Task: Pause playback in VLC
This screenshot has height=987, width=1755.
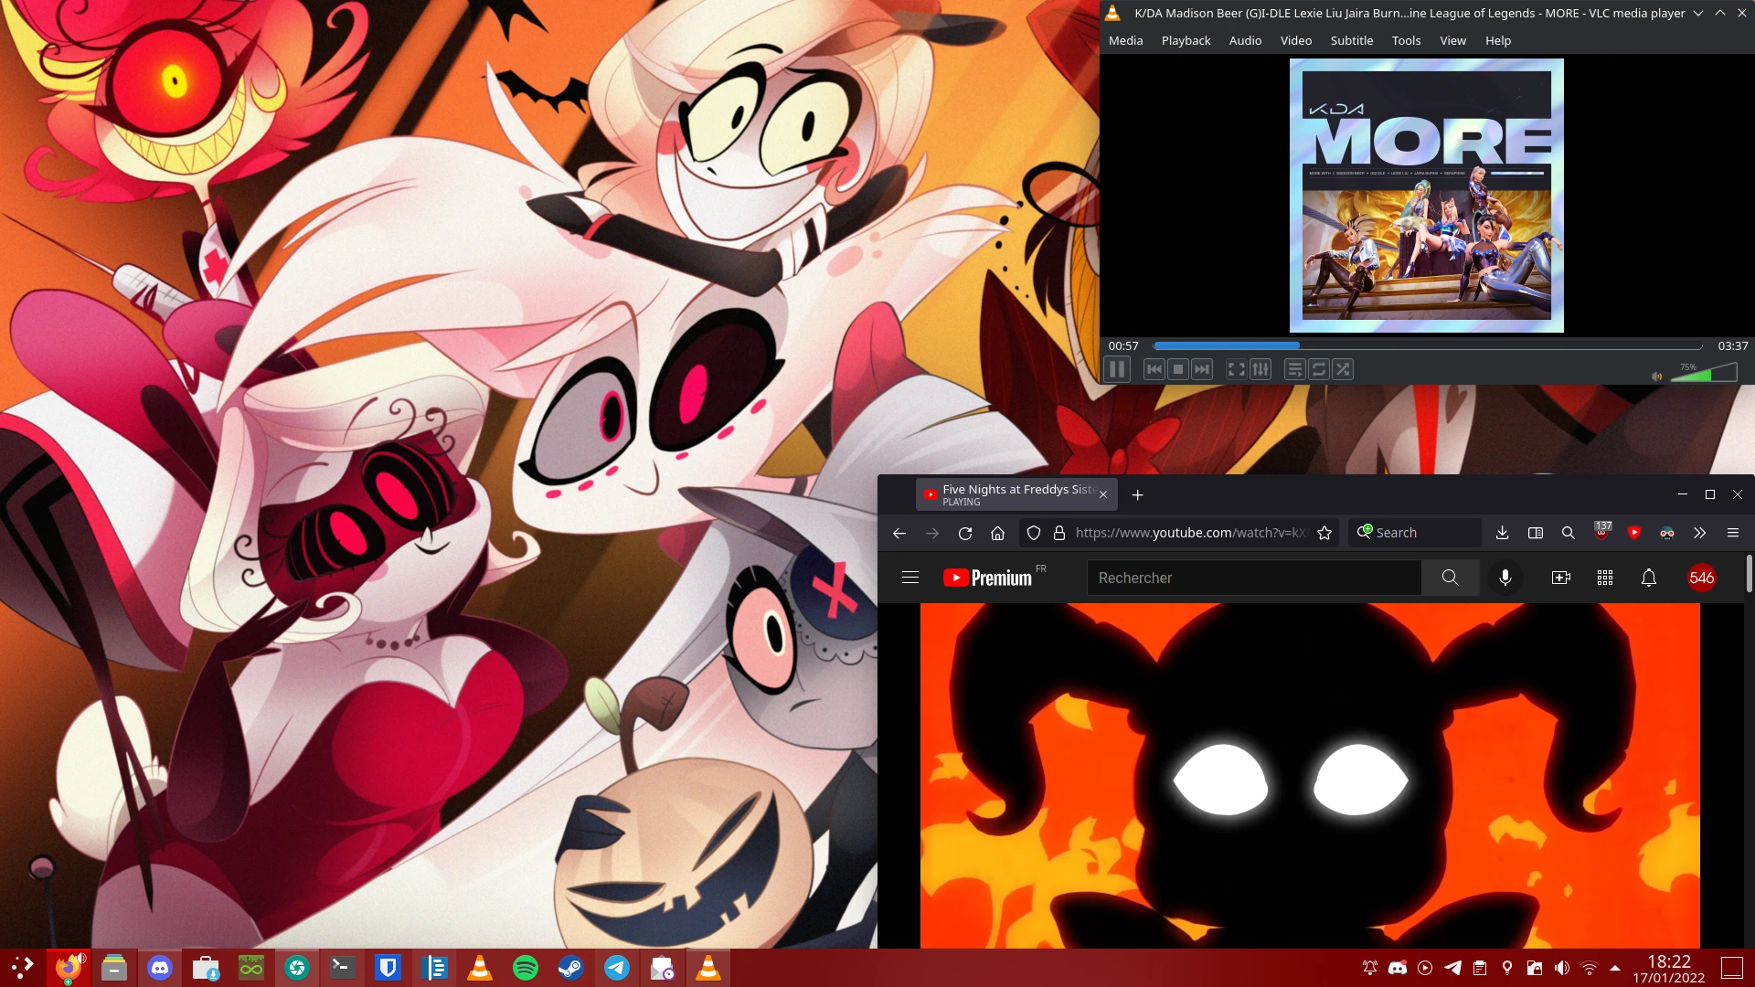Action: coord(1116,369)
